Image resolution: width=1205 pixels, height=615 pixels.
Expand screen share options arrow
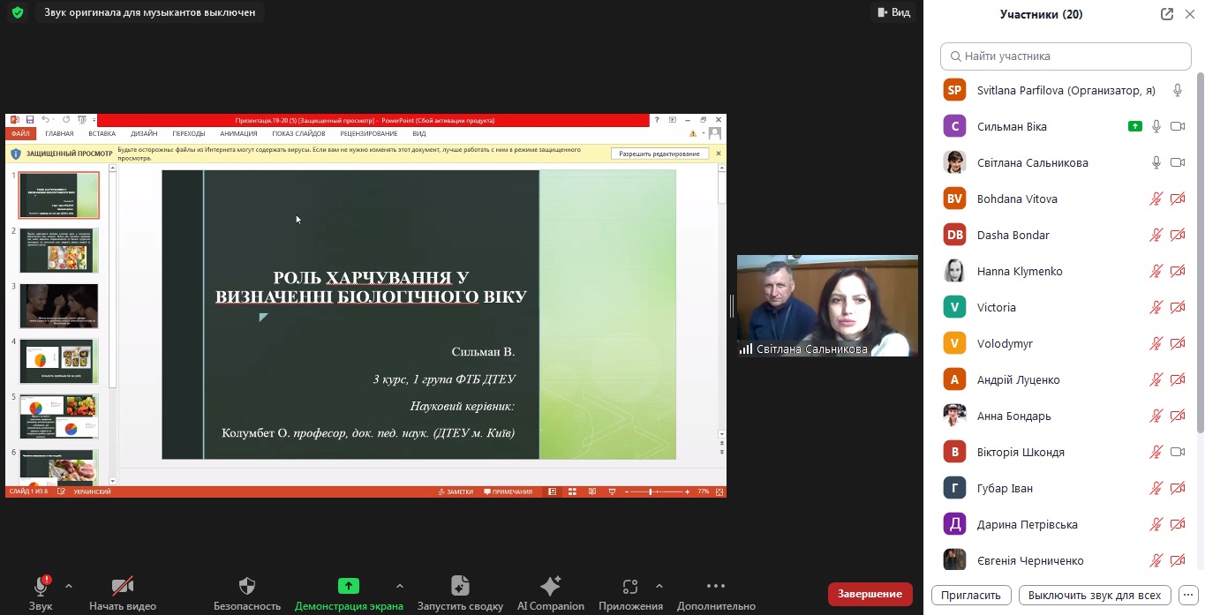click(x=399, y=586)
